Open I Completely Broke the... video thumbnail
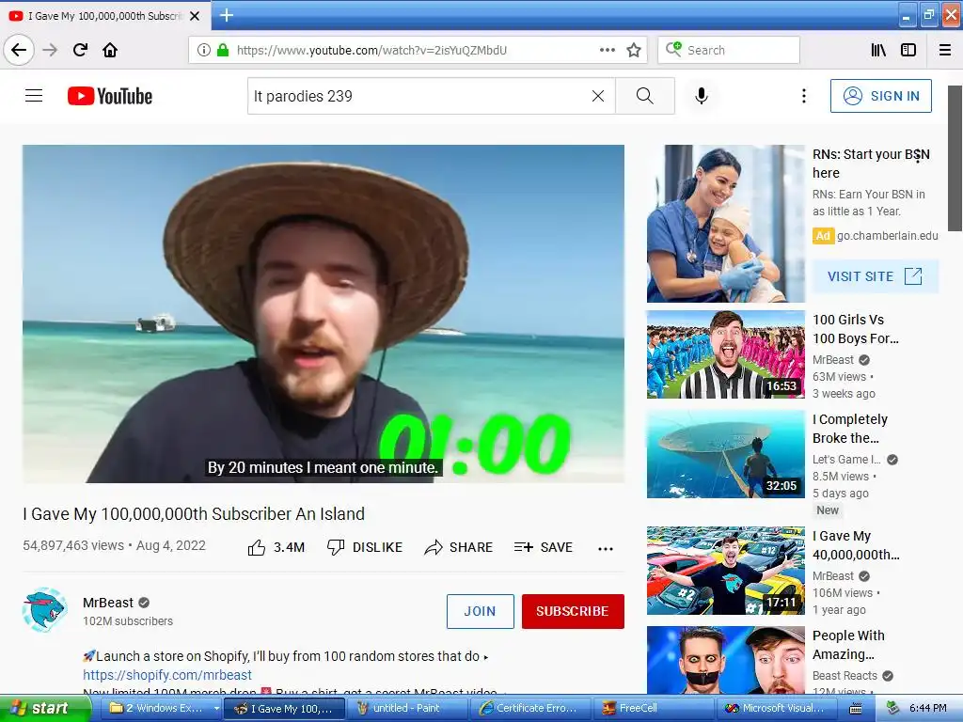Image resolution: width=963 pixels, height=722 pixels. [x=725, y=454]
